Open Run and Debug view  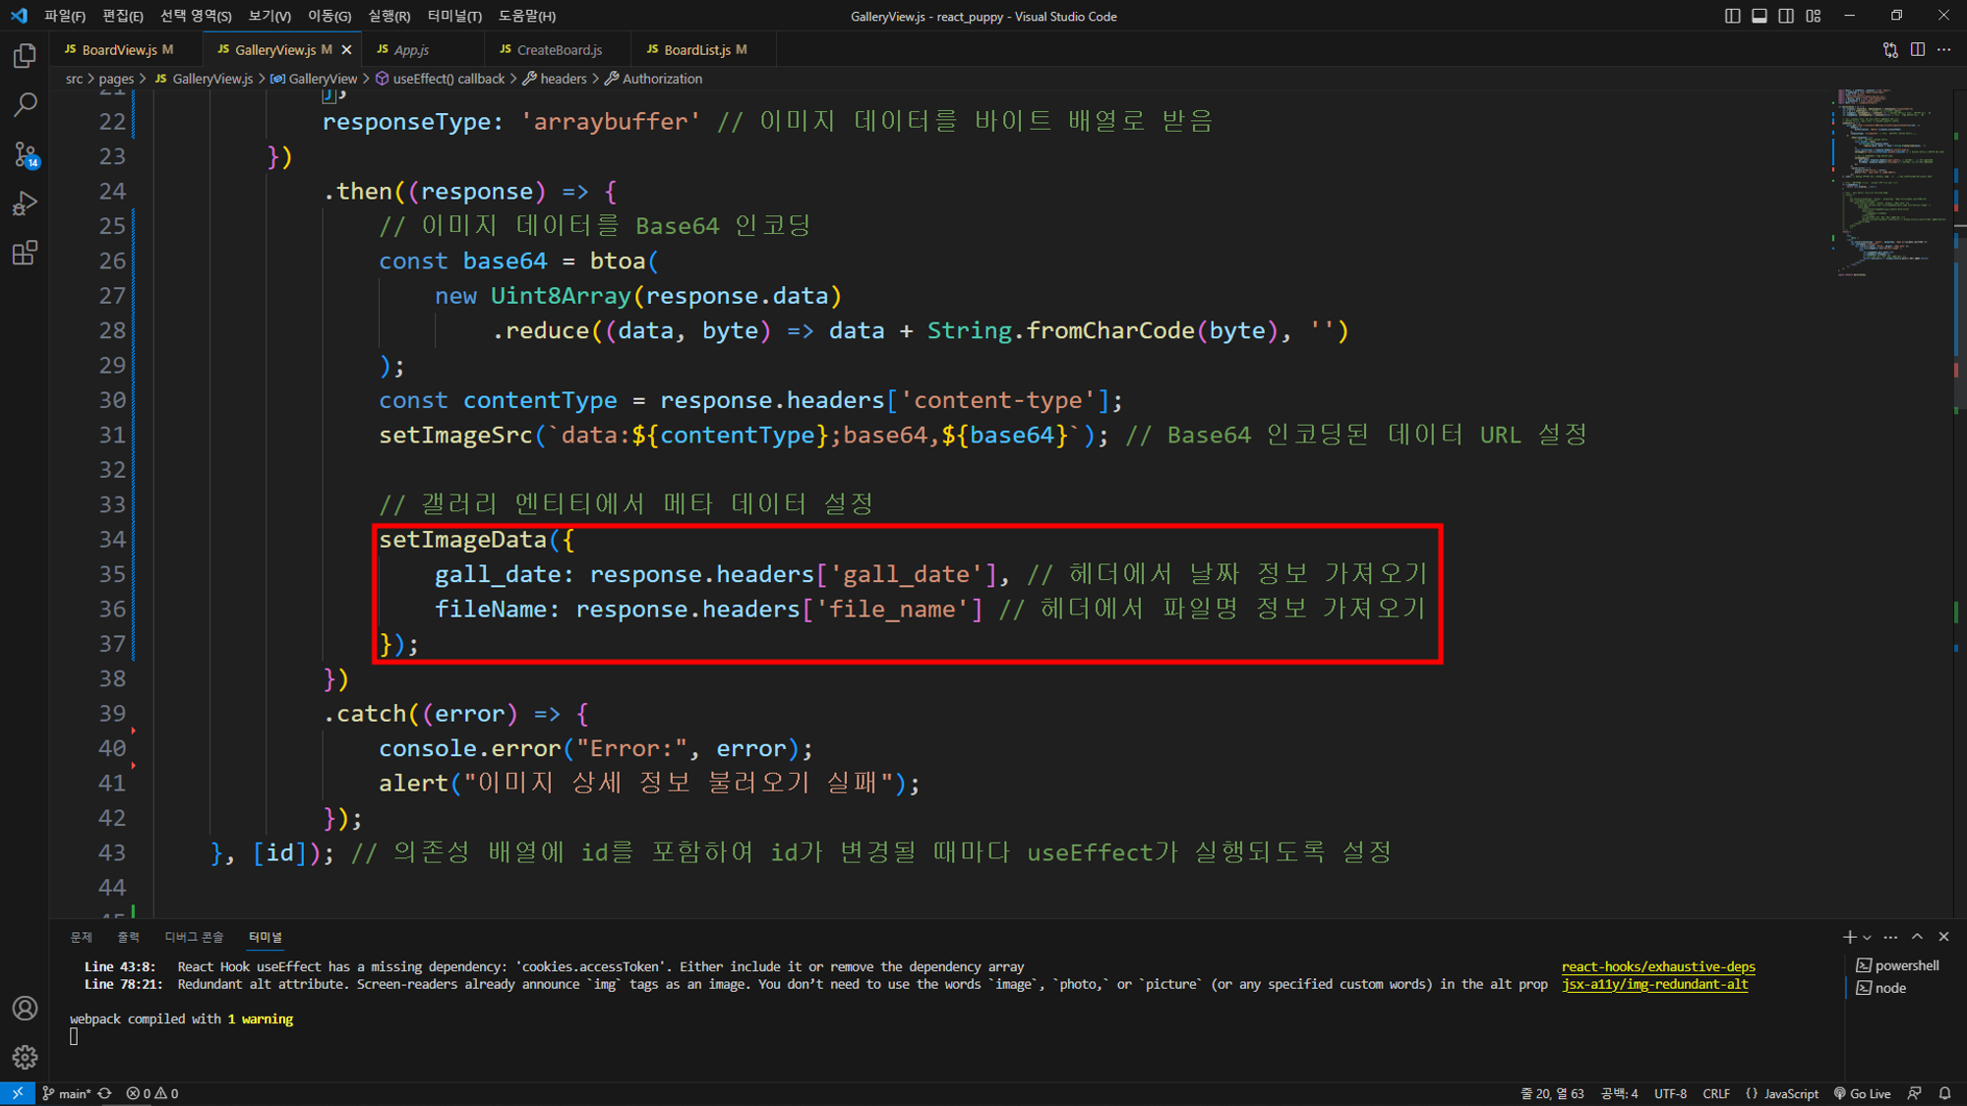click(x=25, y=204)
